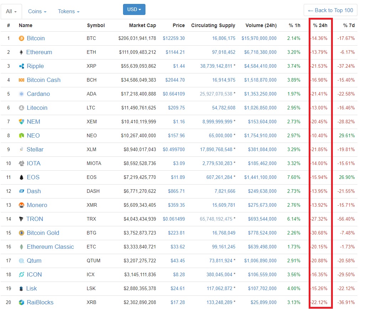Click the NEM shield logo icon

(21, 122)
